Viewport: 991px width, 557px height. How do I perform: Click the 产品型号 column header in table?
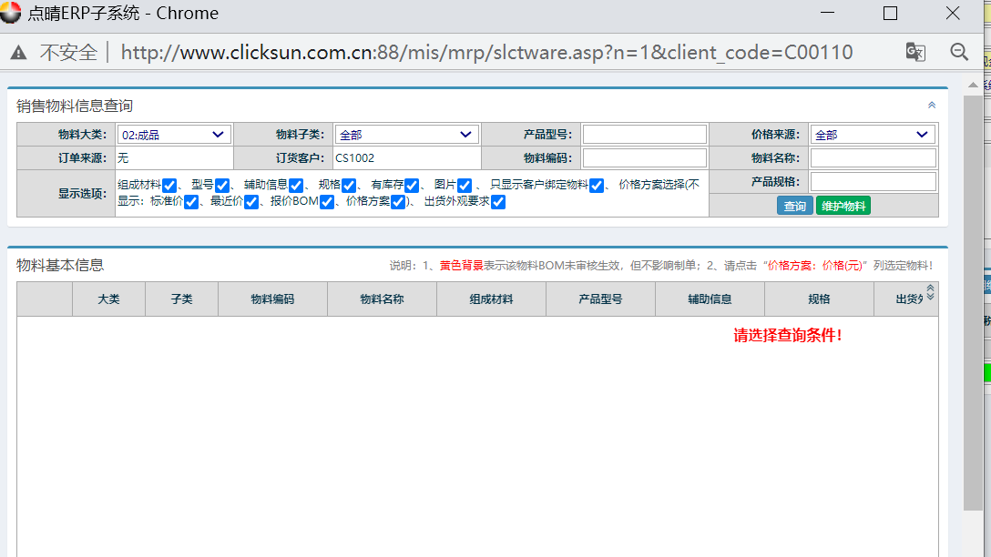point(600,299)
